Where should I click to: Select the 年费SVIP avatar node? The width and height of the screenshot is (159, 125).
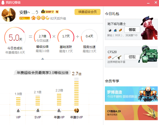pyautogui.click(x=77, y=111)
